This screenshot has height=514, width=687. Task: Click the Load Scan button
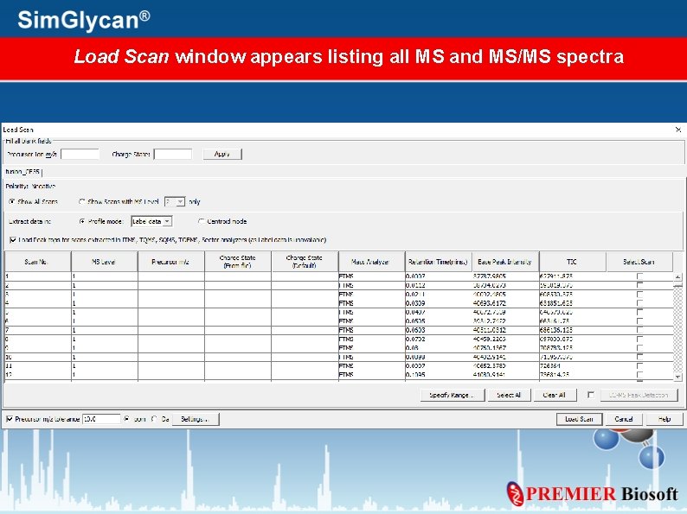[579, 419]
